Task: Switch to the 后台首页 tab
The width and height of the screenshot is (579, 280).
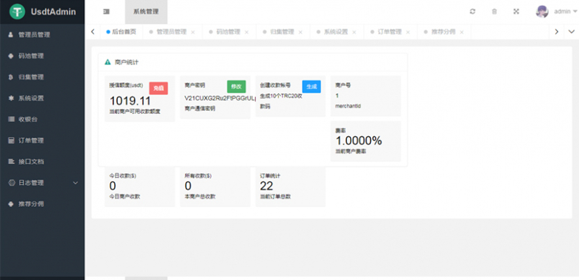Action: pos(121,32)
